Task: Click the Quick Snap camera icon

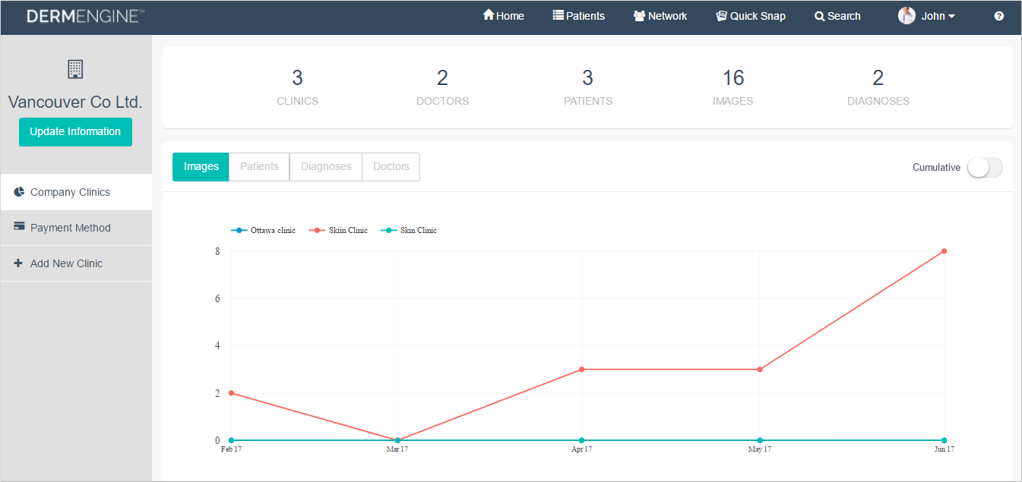Action: tap(721, 15)
